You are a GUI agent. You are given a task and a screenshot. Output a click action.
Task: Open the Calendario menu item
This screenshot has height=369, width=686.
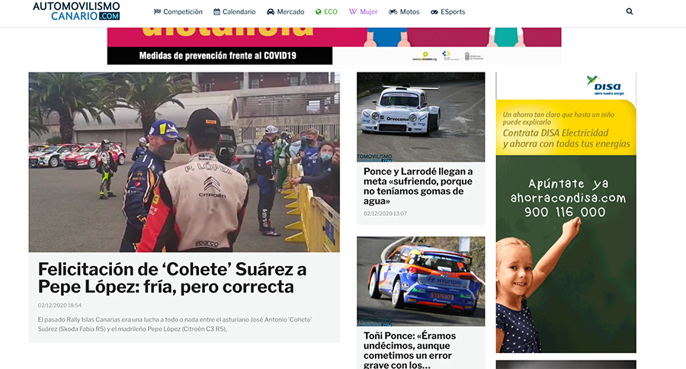[x=235, y=12]
